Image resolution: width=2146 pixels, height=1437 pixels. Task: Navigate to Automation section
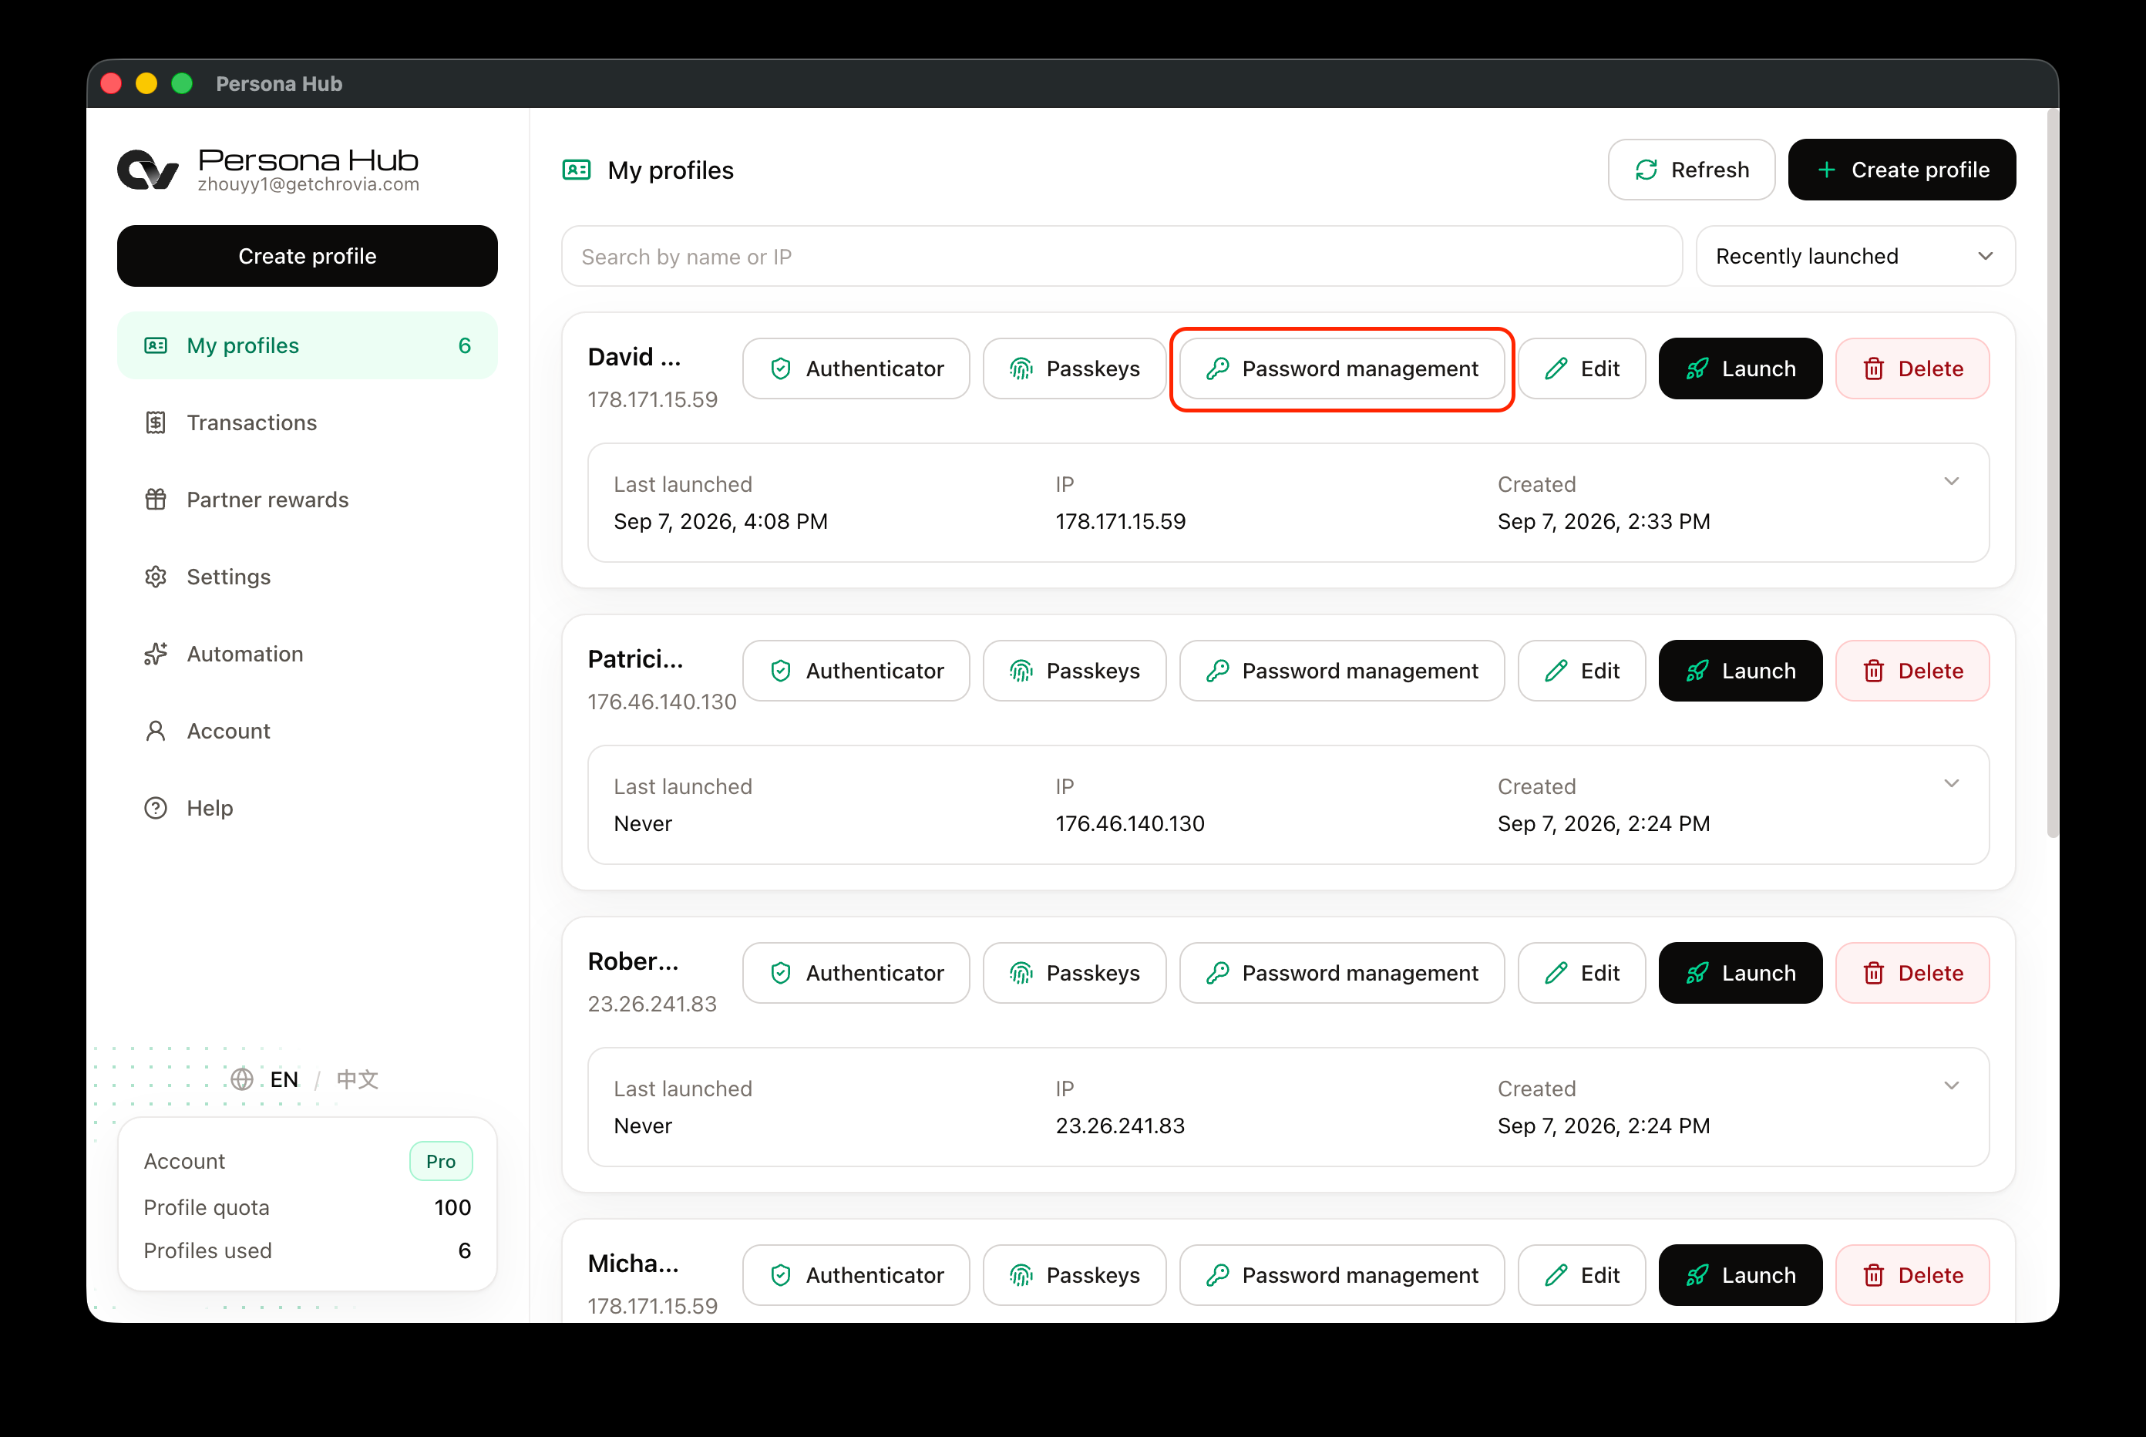pyautogui.click(x=307, y=654)
